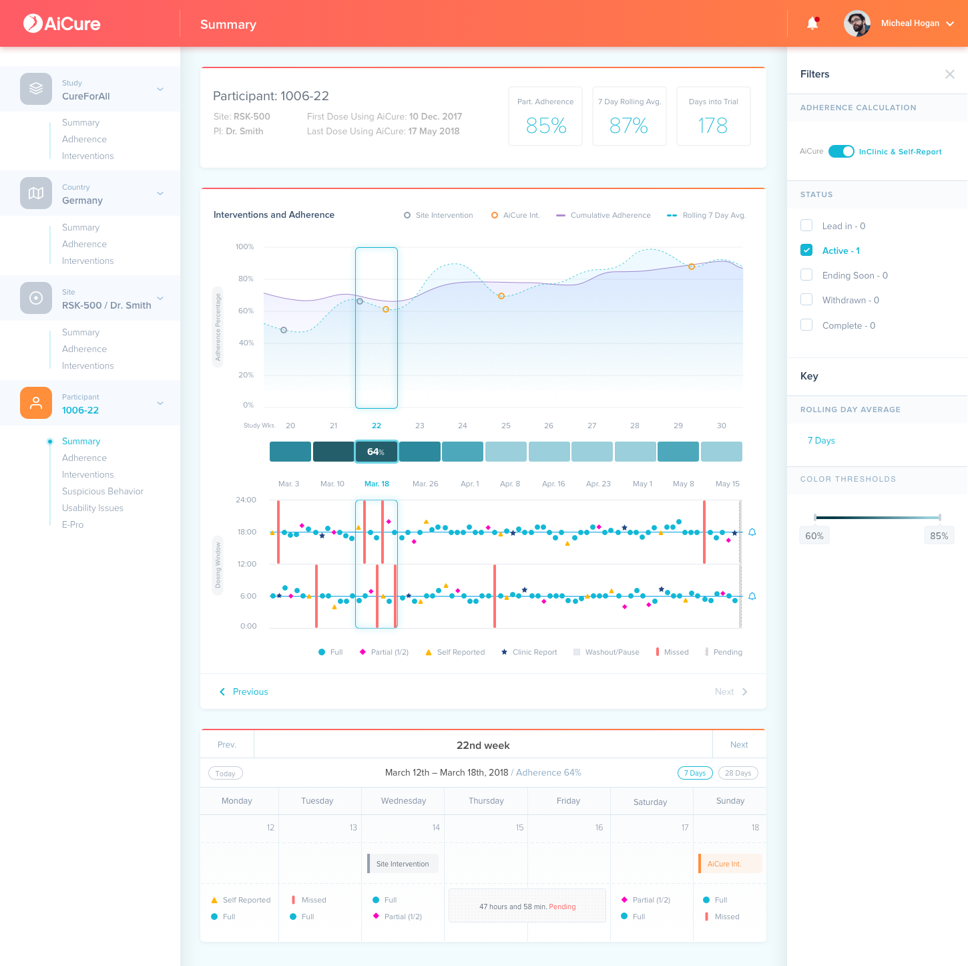Image resolution: width=968 pixels, height=966 pixels.
Task: Open the notifications bell
Action: (812, 23)
